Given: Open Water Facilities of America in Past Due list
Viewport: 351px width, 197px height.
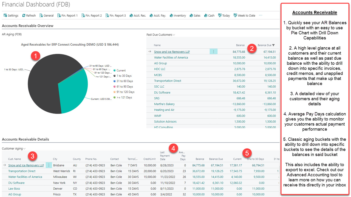Looking at the screenshot, I should tap(171, 57).
